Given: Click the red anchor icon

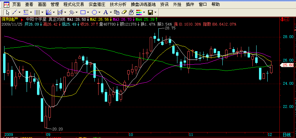Looking at the screenshot, I should pyautogui.click(x=283, y=19).
